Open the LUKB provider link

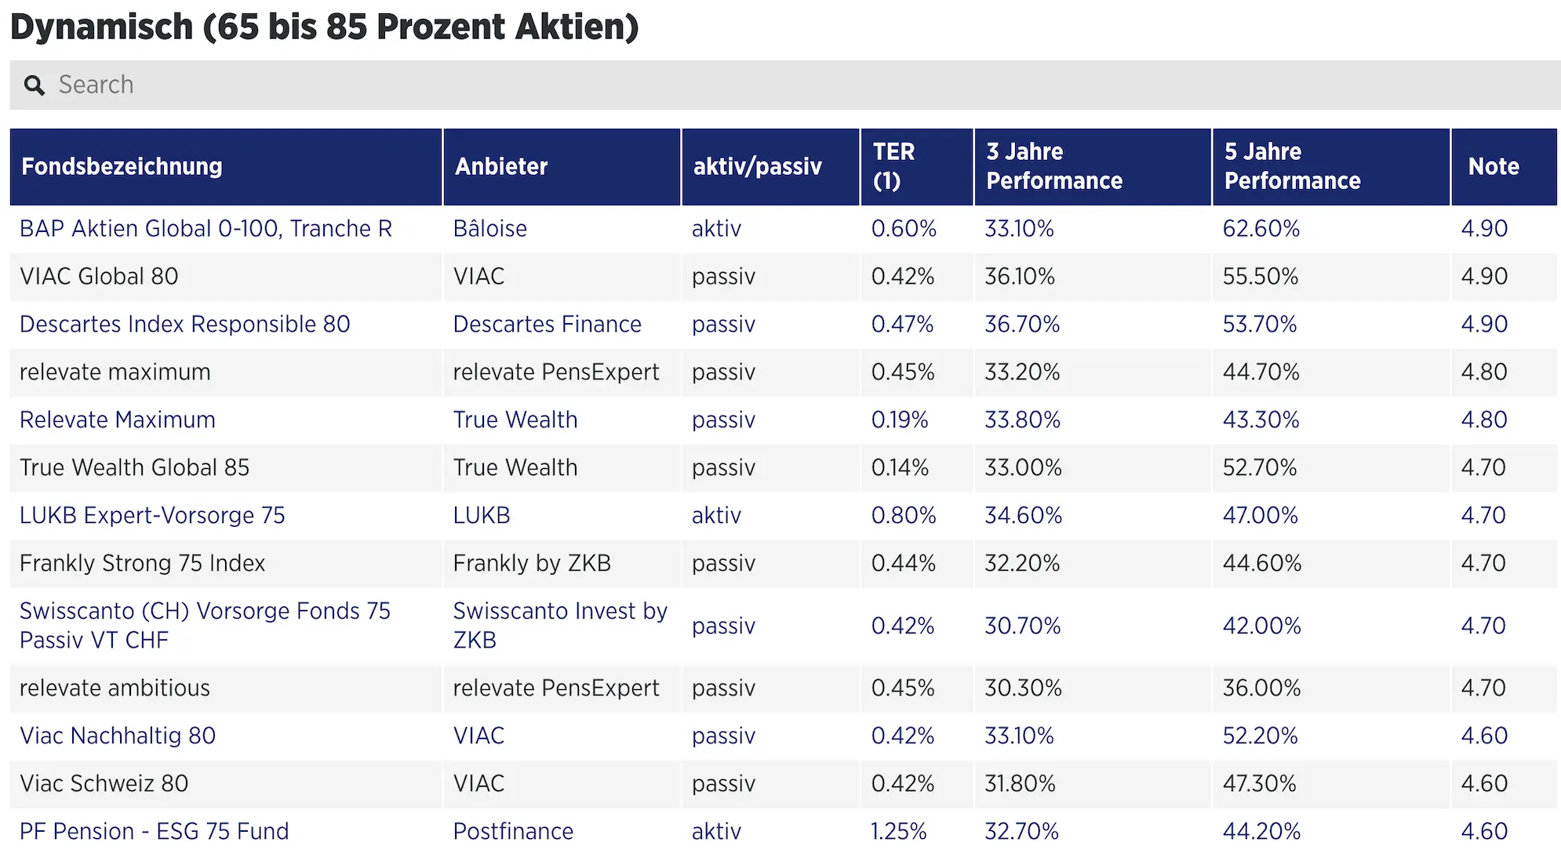[x=481, y=515]
